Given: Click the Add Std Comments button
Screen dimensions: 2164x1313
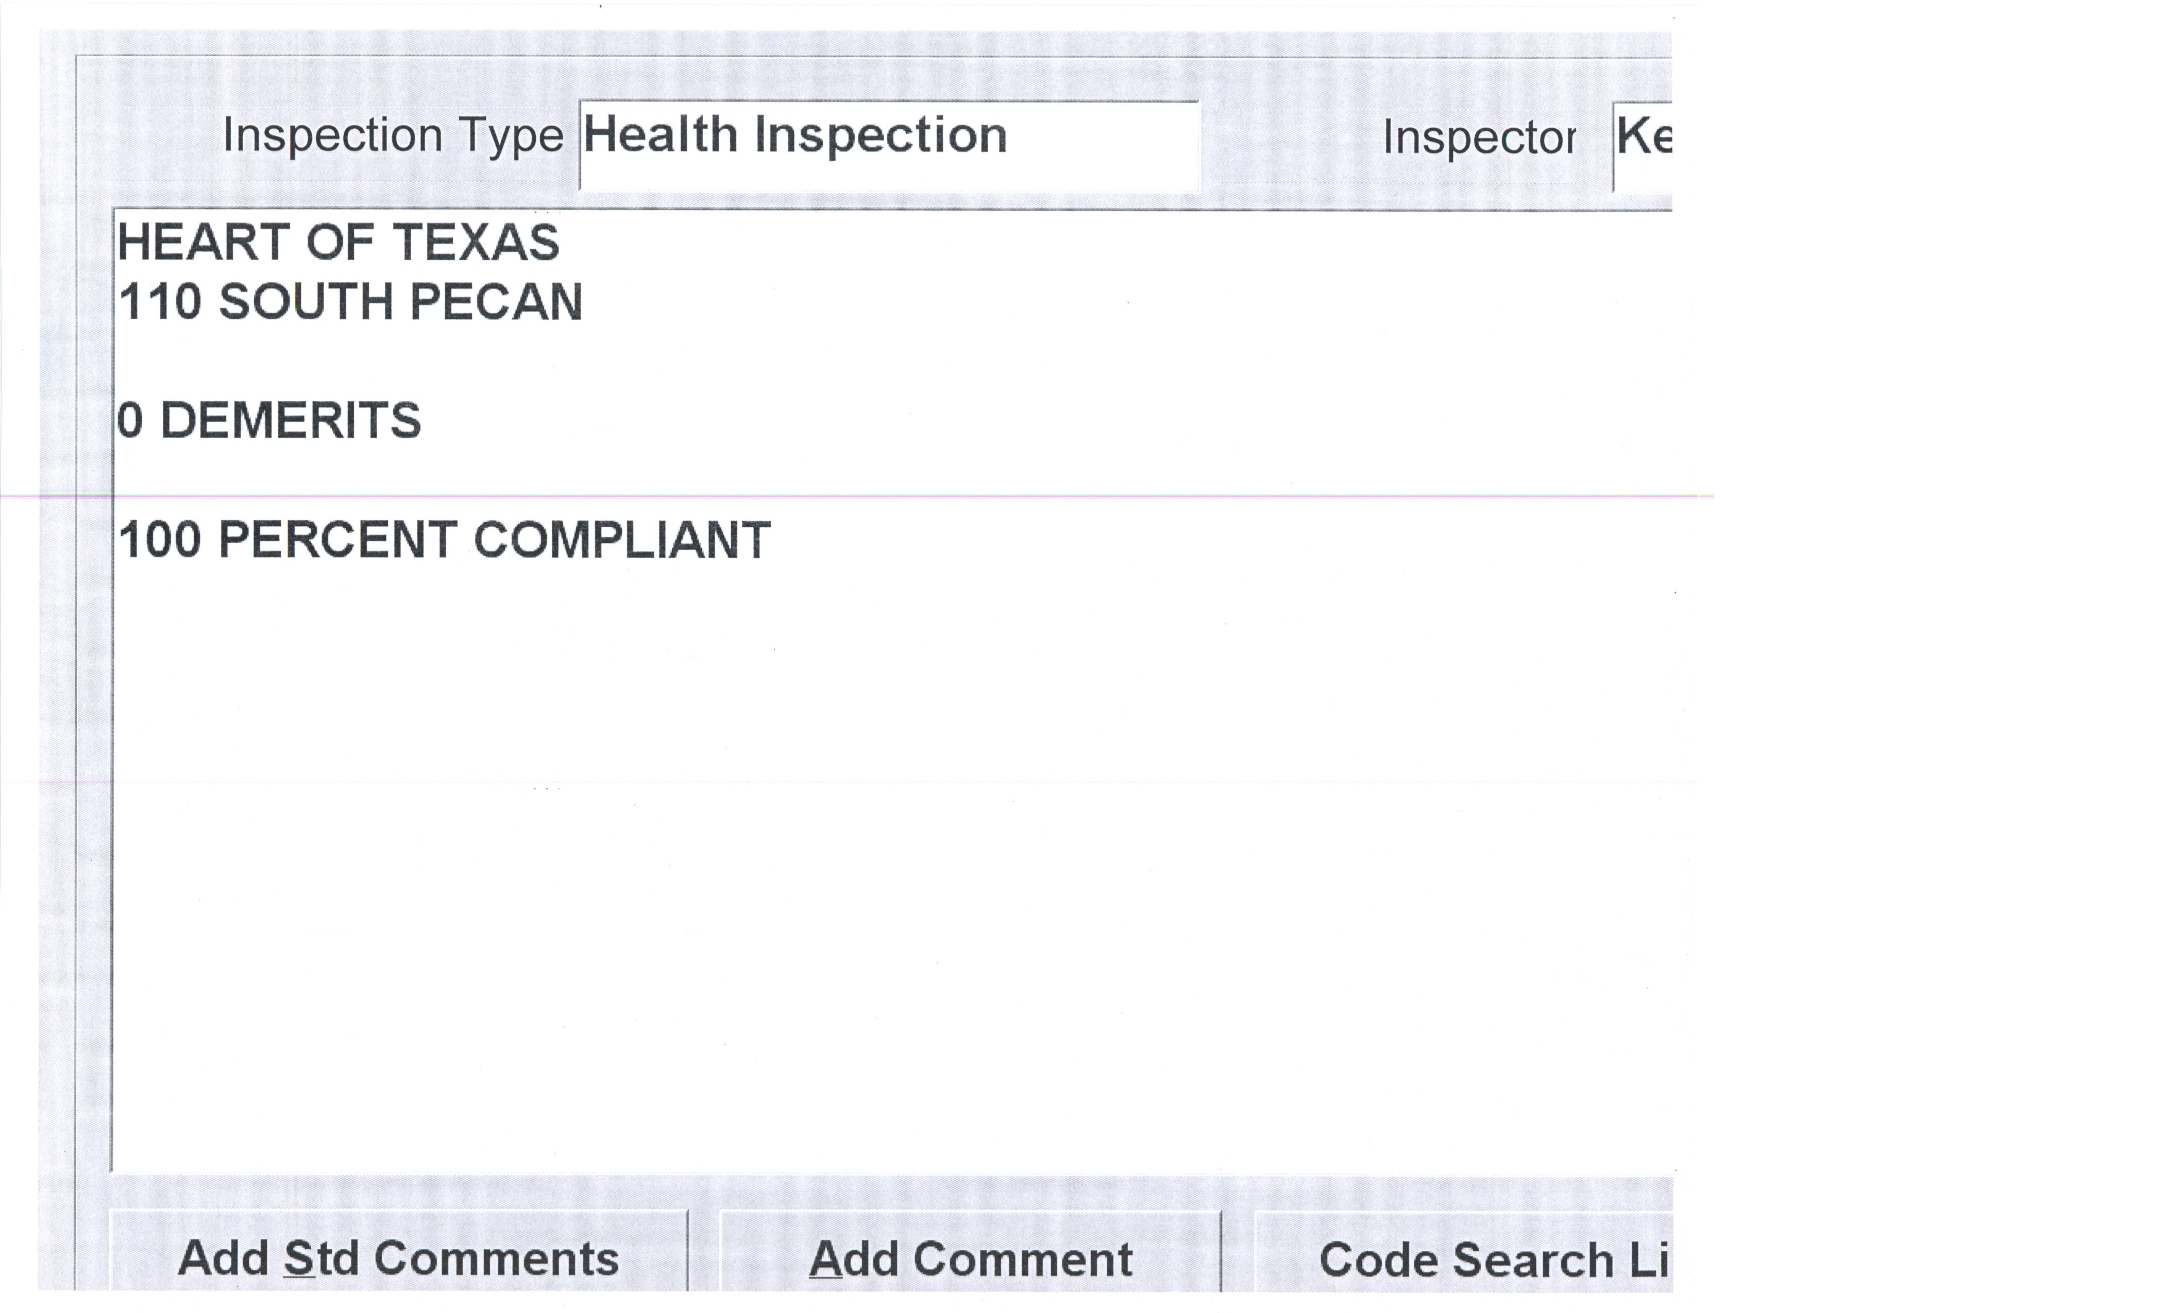Looking at the screenshot, I should (x=398, y=1258).
